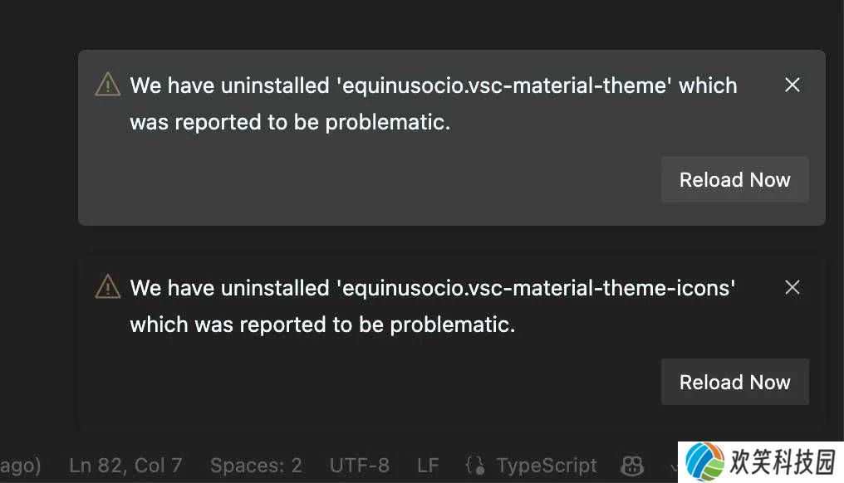Click the partially hidden status item beside Copilot
The width and height of the screenshot is (844, 483).
click(x=673, y=466)
